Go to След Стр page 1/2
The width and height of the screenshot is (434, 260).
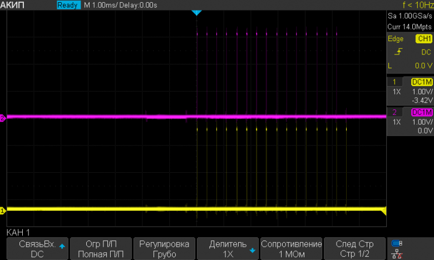coord(354,249)
